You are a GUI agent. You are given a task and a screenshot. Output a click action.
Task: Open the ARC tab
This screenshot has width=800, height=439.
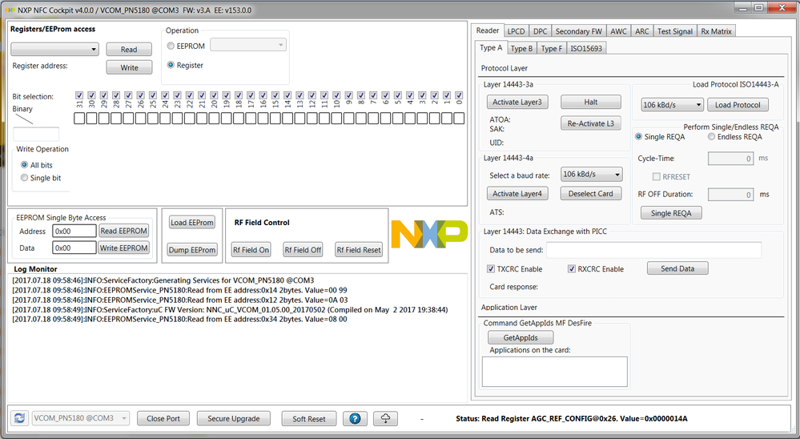point(641,31)
